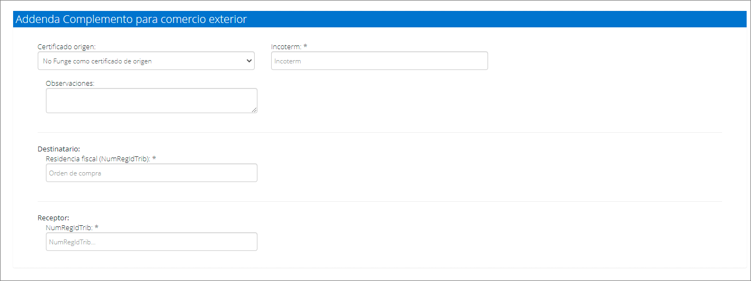The width and height of the screenshot is (751, 281).
Task: Click the 'Observaciones:' label
Action: tap(70, 84)
